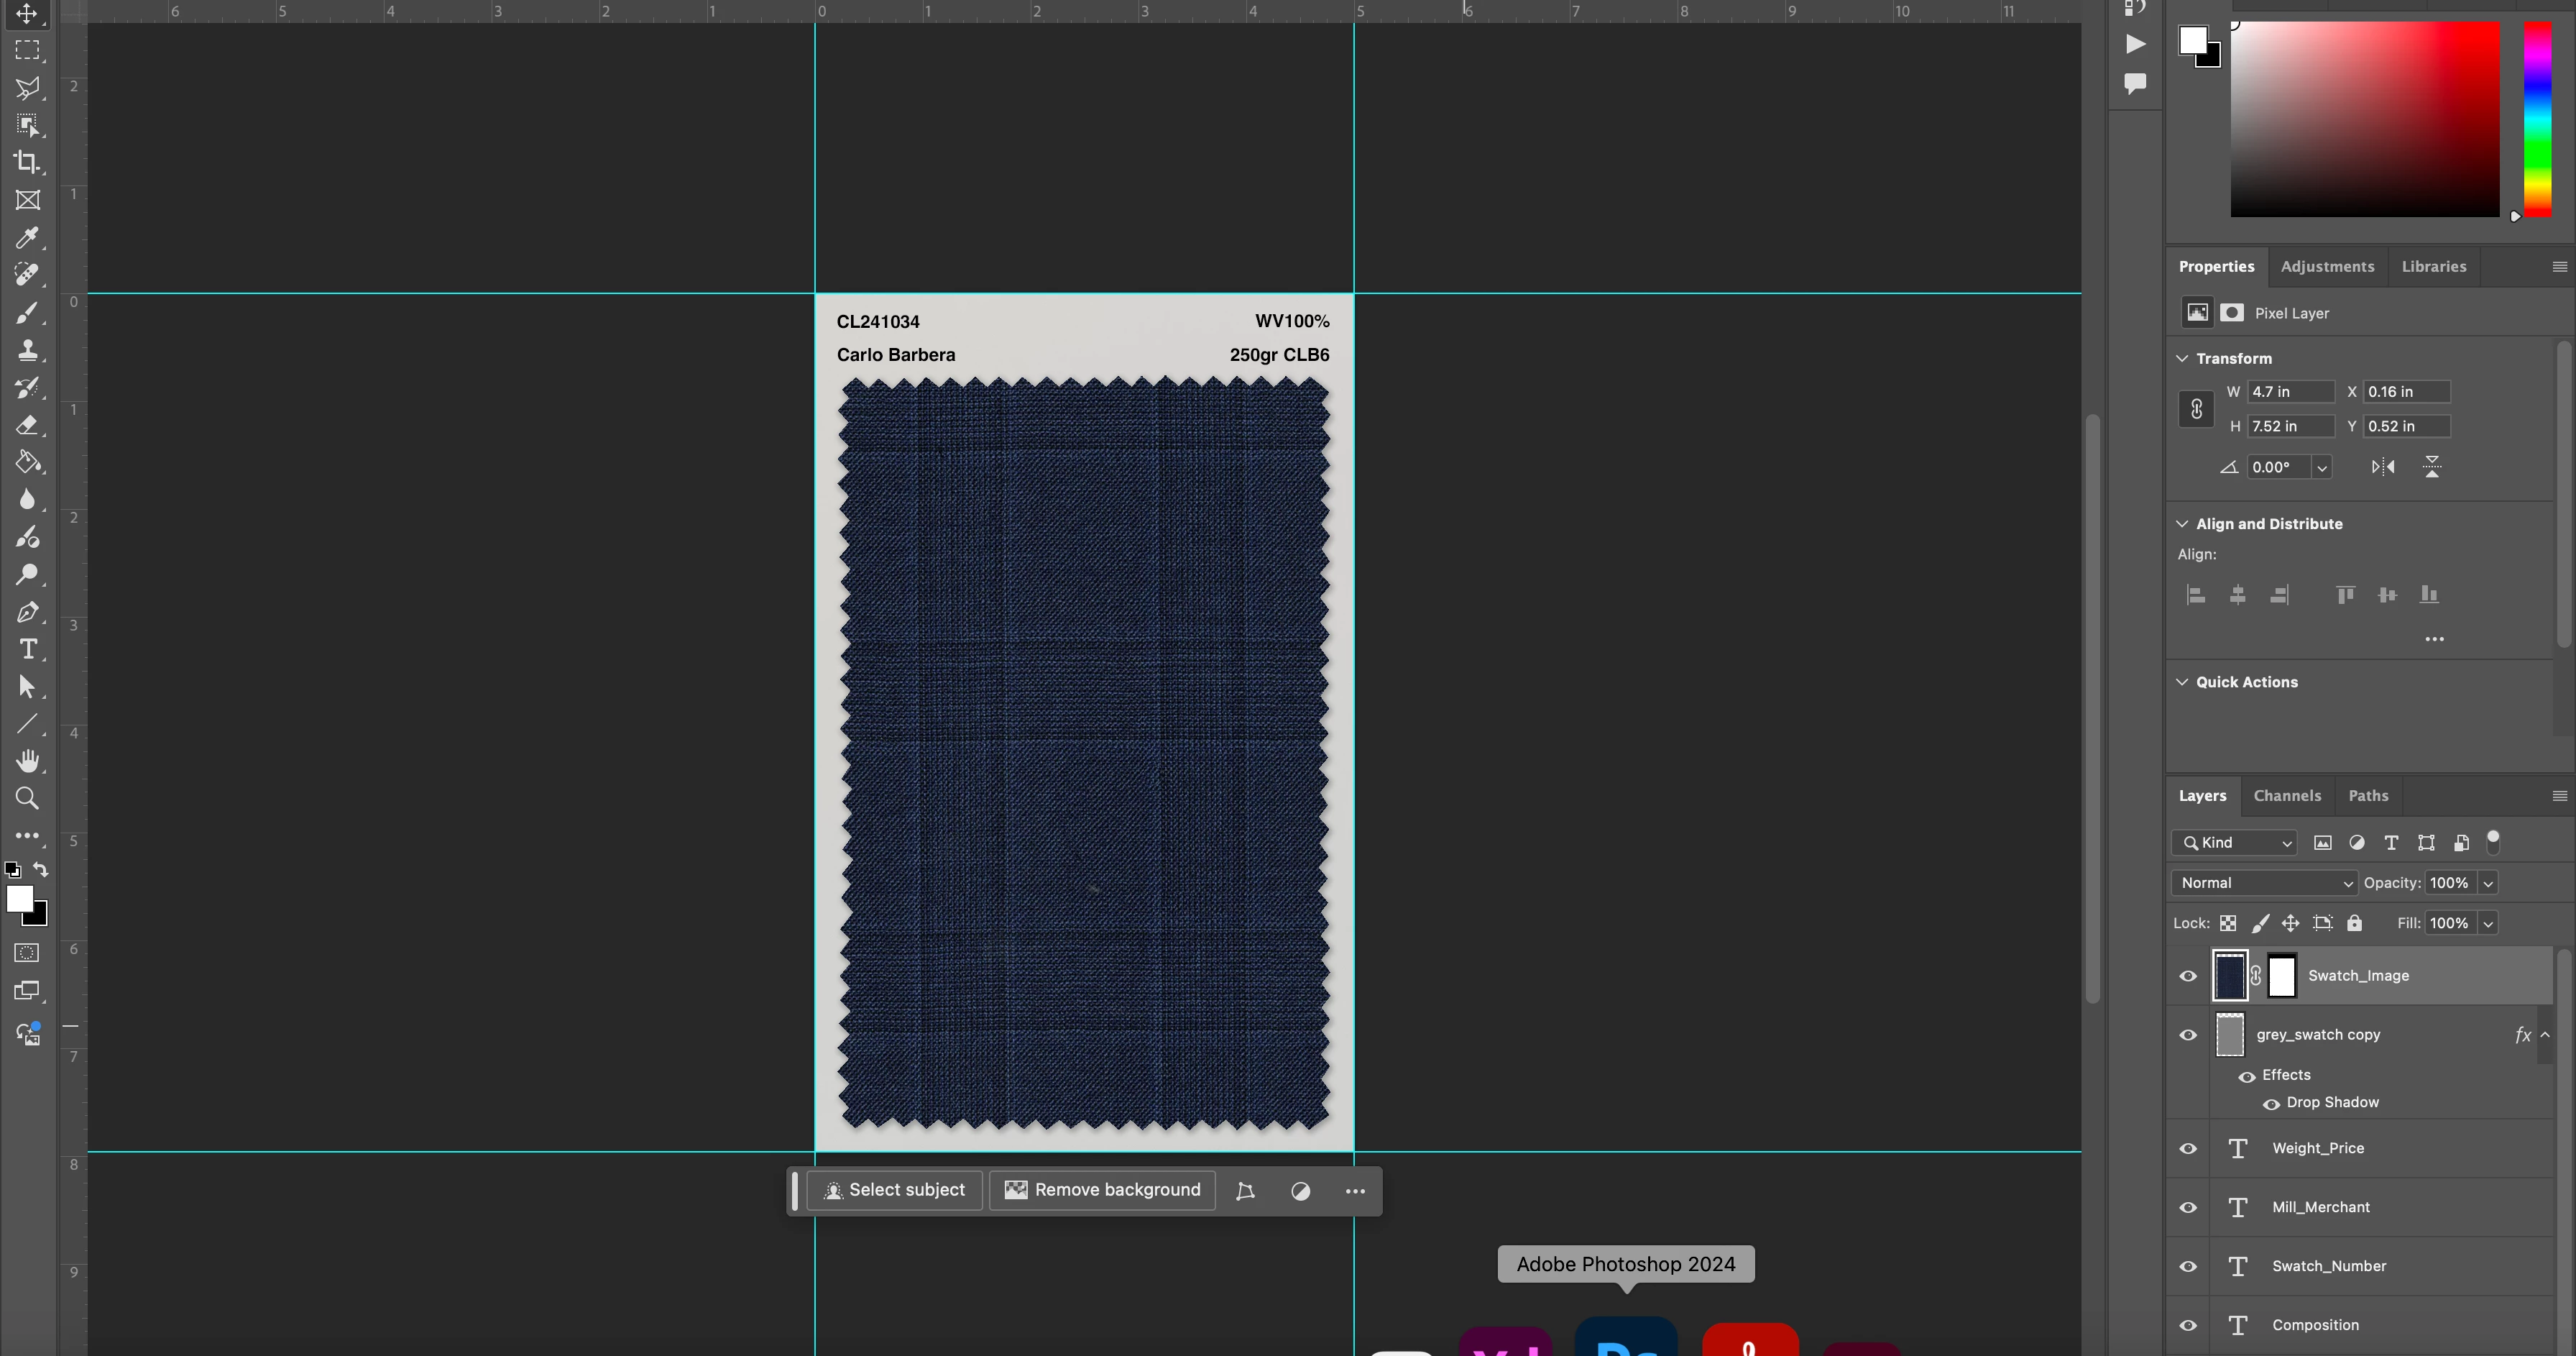Click the Select subject button

tap(894, 1190)
